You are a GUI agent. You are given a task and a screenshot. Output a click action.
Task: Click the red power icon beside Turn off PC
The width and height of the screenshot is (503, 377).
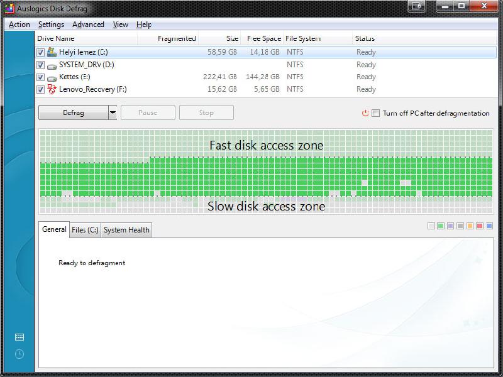click(x=365, y=113)
